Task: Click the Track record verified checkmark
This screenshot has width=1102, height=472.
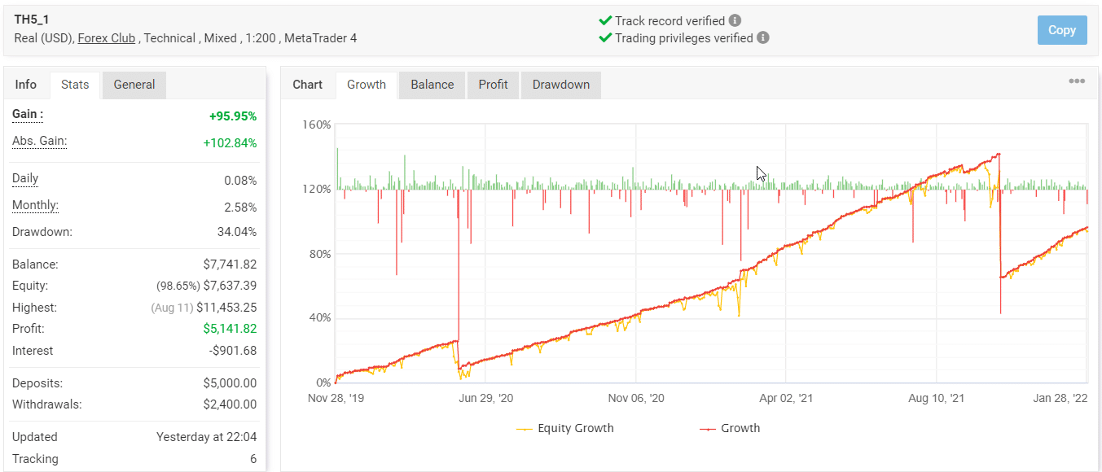Action: tap(605, 20)
